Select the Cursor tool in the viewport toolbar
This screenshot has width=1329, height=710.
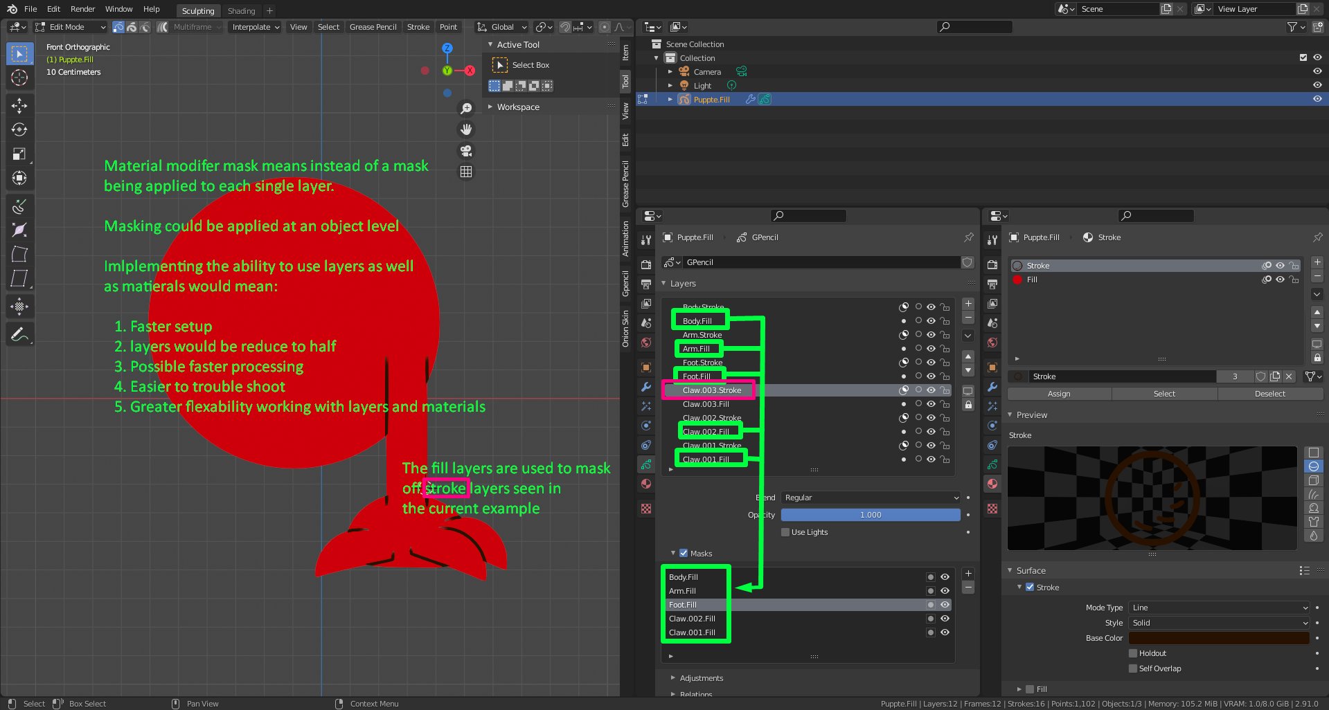19,78
